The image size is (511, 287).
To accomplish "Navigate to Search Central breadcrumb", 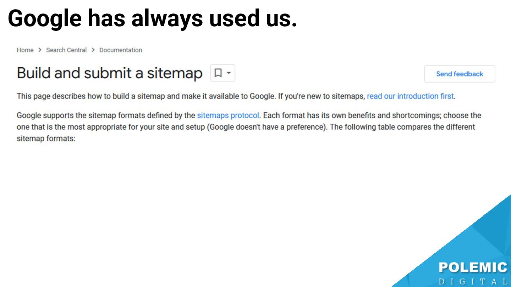I will (66, 50).
